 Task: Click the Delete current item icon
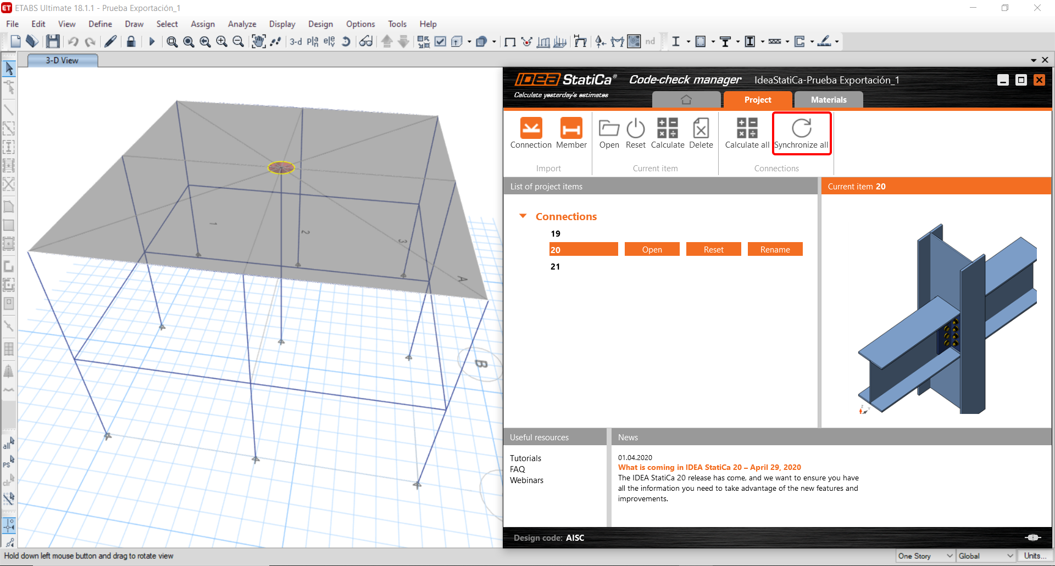pyautogui.click(x=701, y=128)
